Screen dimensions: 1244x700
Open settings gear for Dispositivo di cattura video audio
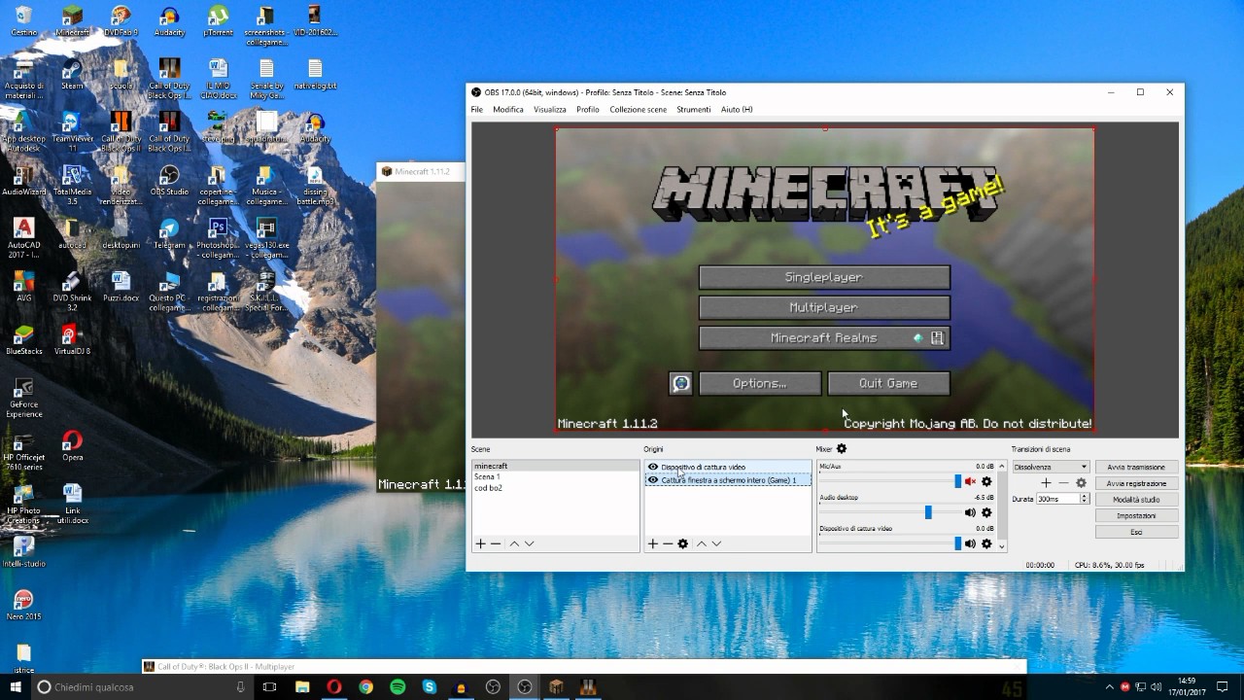click(986, 543)
